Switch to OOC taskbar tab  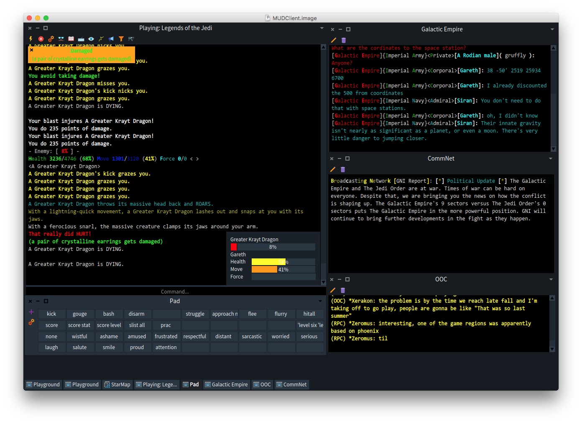[262, 384]
